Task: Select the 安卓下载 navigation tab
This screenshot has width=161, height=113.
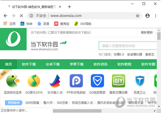Action: point(53,64)
